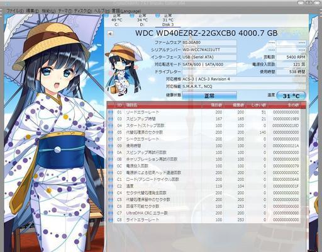Click the model title WDC WD40EZRZ-22GXCB0 4000.7 GB

pyautogui.click(x=206, y=33)
